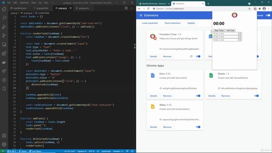Toggle the Sheets app switch
This screenshot has height=153, width=272.
(x=256, y=96)
